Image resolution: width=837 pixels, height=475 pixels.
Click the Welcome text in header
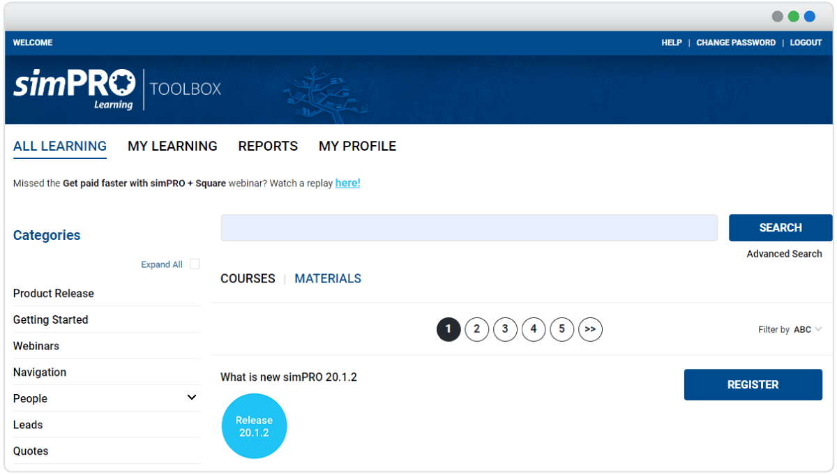point(33,43)
